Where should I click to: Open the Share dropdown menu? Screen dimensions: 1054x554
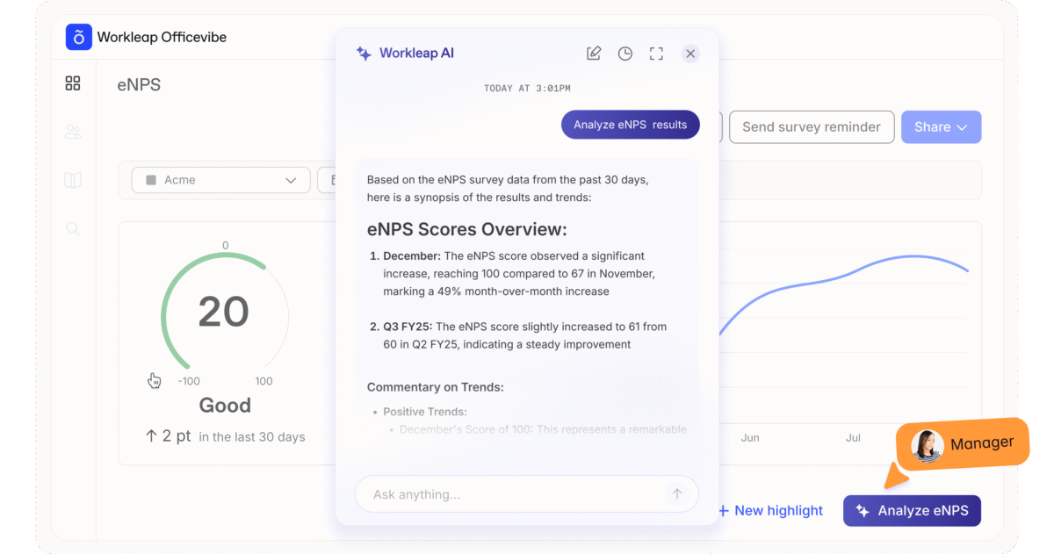[941, 127]
